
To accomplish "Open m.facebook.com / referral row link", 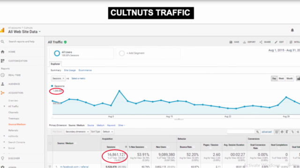I will pyautogui.click(x=74, y=167).
